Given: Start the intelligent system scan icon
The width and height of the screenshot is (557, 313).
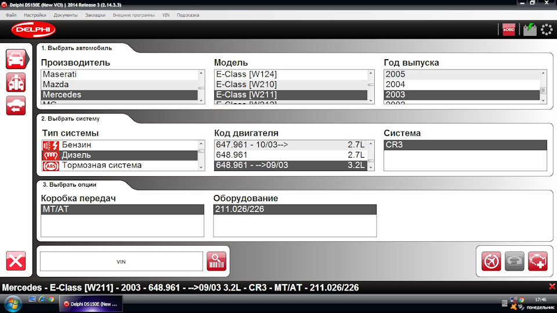Looking at the screenshot, I should [x=491, y=261].
